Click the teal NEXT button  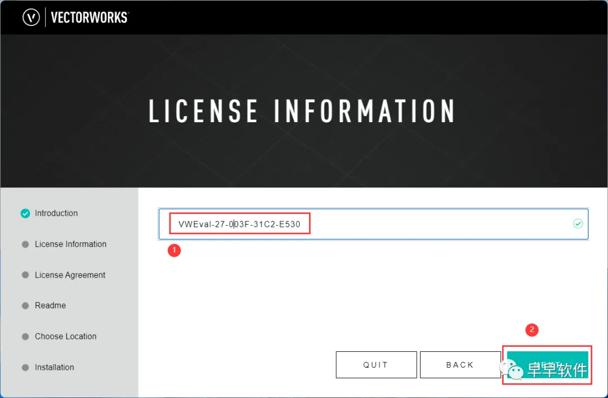[x=548, y=365]
